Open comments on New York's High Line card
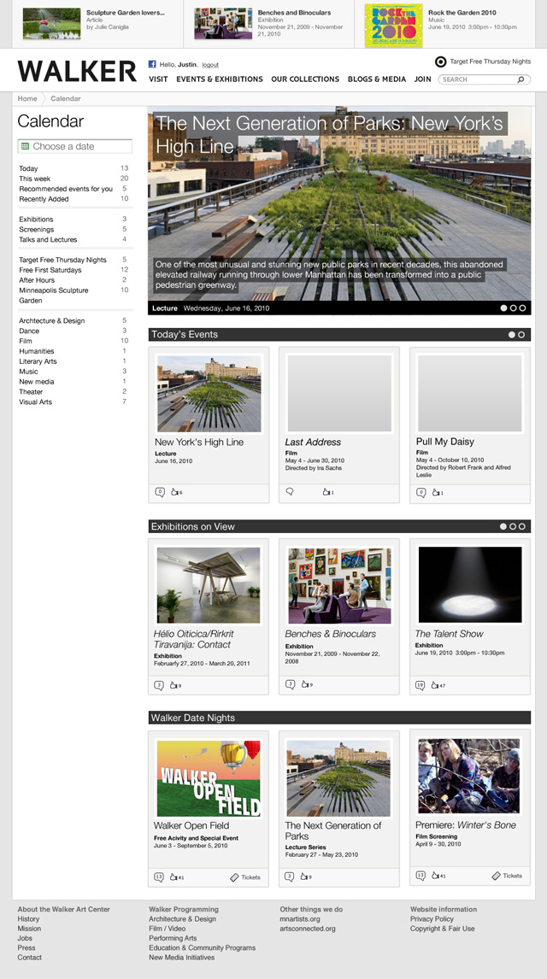 (160, 492)
